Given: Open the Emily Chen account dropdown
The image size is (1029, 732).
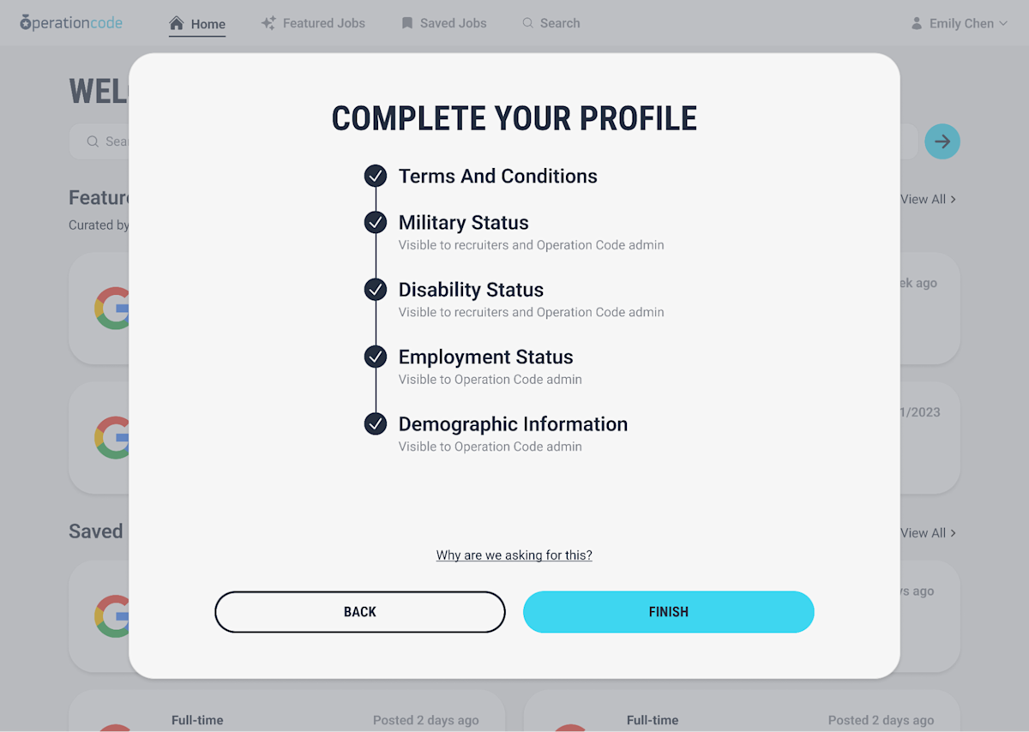Looking at the screenshot, I should [958, 23].
